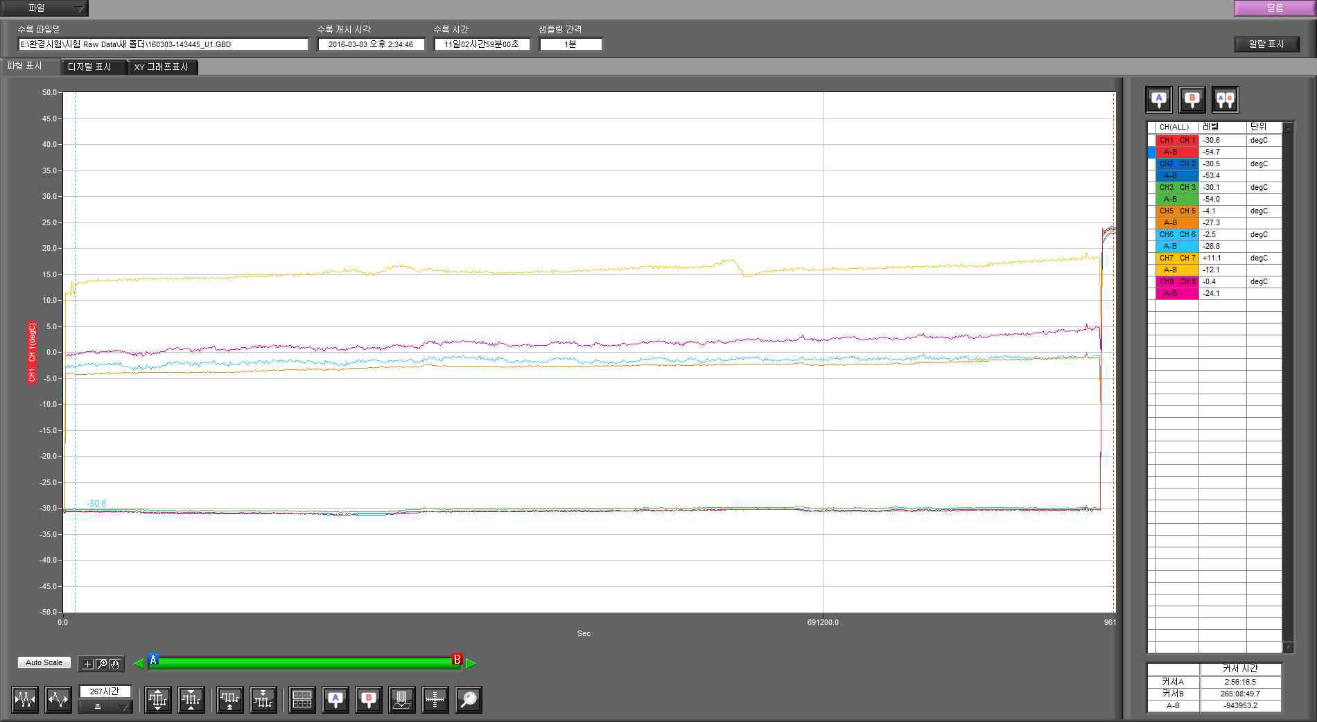Click the blue row indicator beside CH1 A-B
This screenshot has width=1317, height=722.
1152,152
